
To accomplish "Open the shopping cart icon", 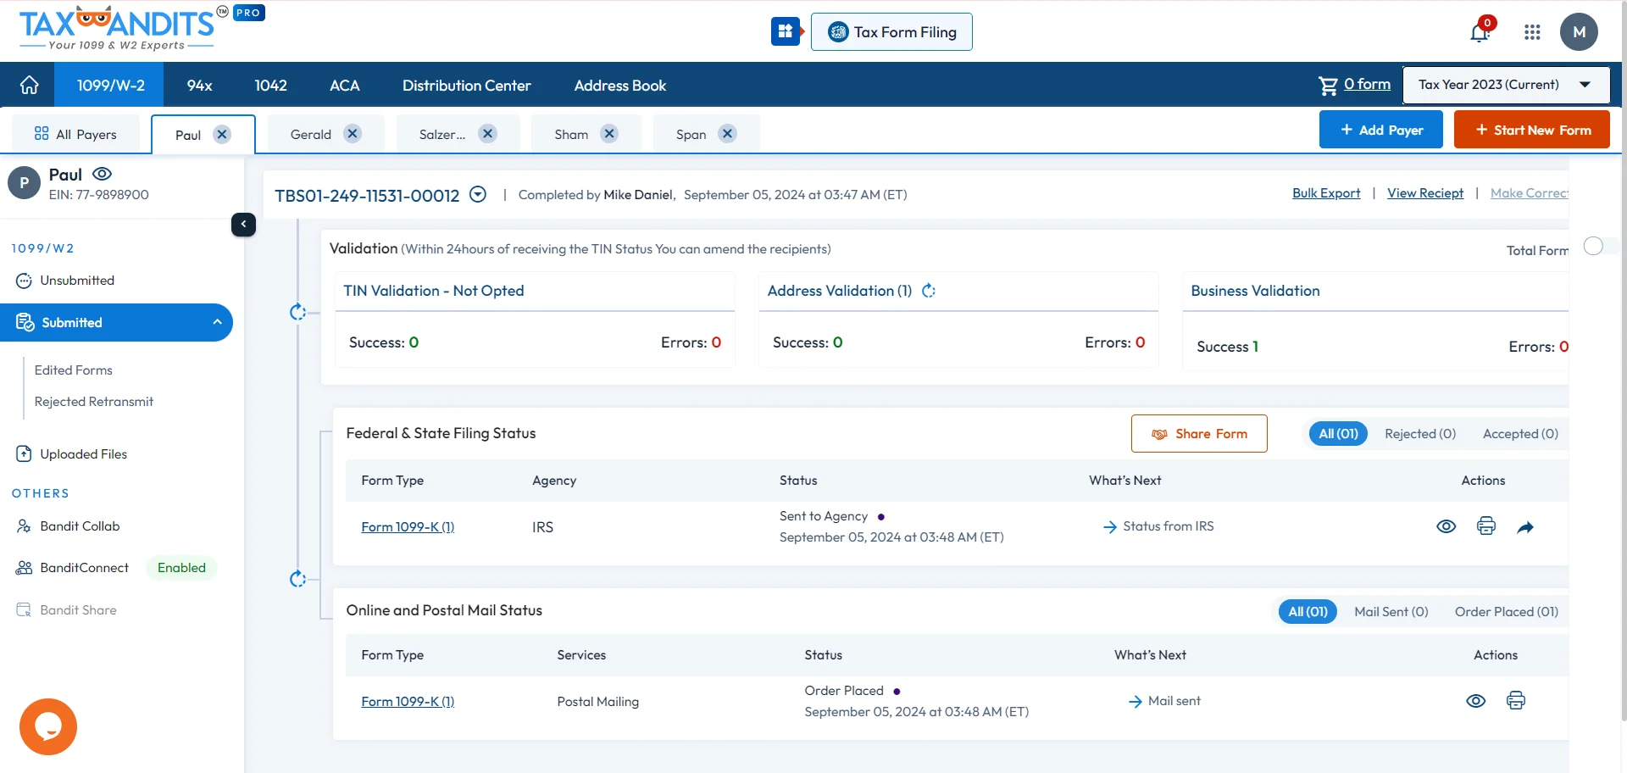I will pyautogui.click(x=1327, y=85).
